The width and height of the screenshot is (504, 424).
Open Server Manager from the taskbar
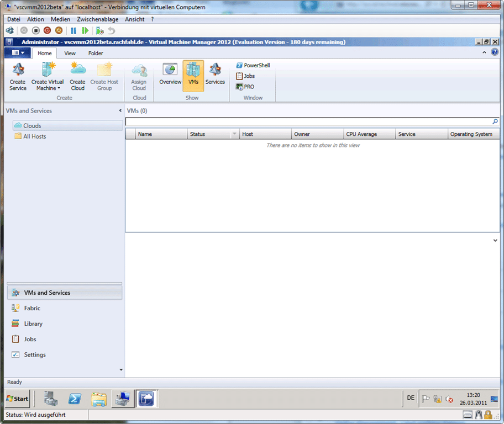(50, 399)
